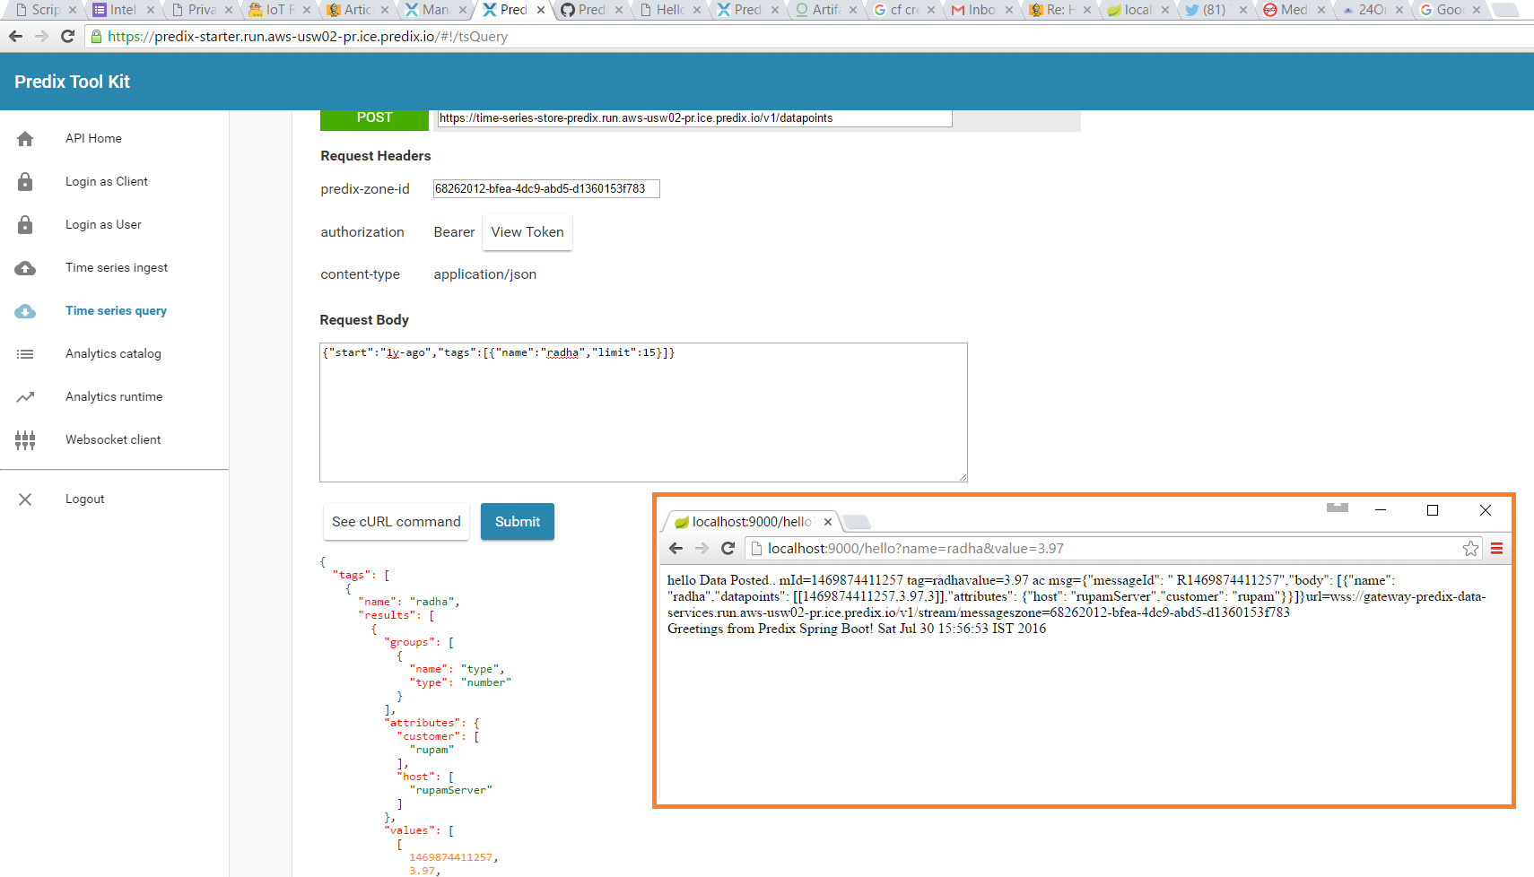Close the Scrip browser tab
1534x877 pixels.
click(x=73, y=10)
